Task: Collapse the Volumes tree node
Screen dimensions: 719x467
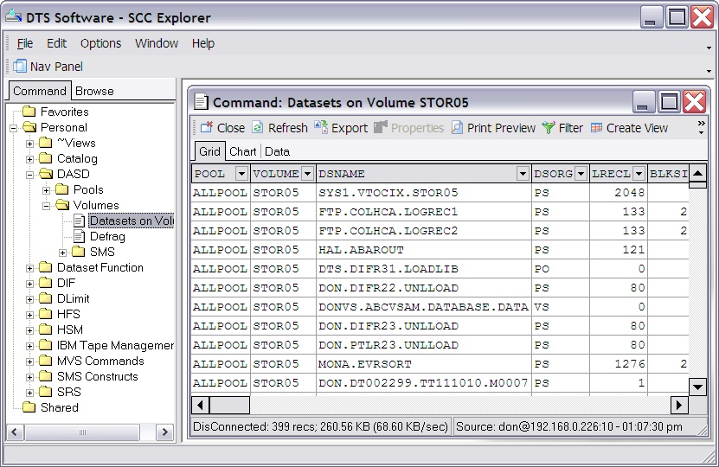Action: tap(47, 206)
